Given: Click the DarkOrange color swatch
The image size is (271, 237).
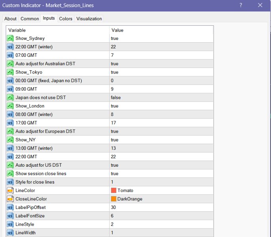Looking at the screenshot, I should pyautogui.click(x=114, y=199).
